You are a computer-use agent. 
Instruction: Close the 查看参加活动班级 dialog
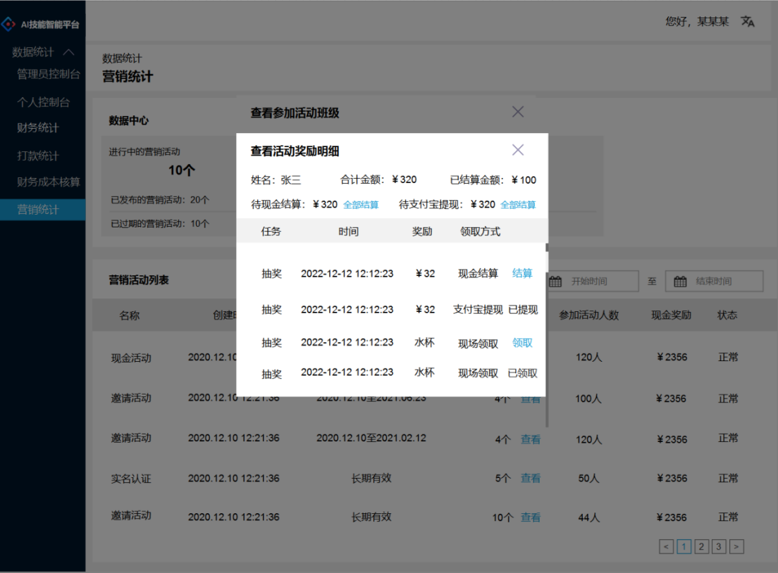pyautogui.click(x=518, y=111)
